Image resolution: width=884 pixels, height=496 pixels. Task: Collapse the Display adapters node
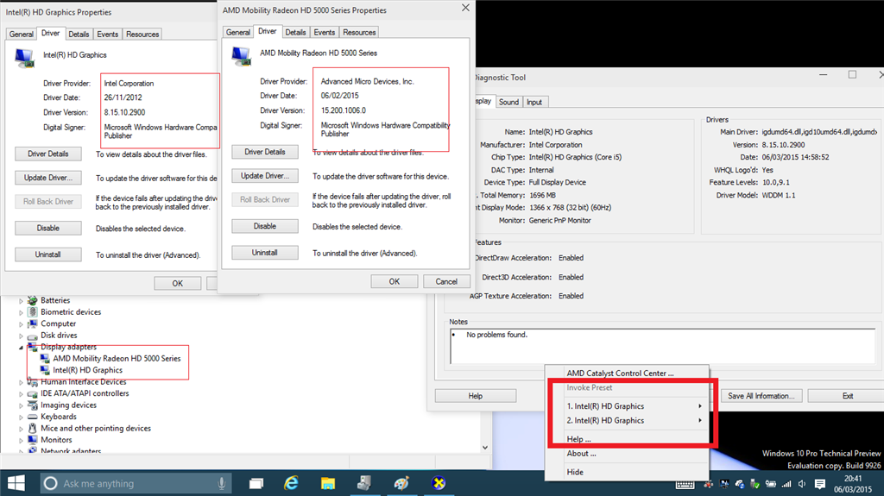pyautogui.click(x=21, y=347)
